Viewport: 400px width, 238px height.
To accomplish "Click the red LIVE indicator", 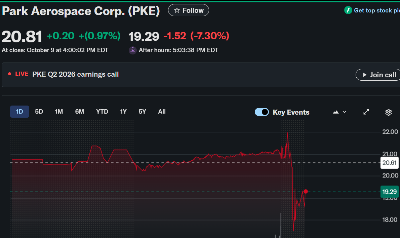I will 19,74.
